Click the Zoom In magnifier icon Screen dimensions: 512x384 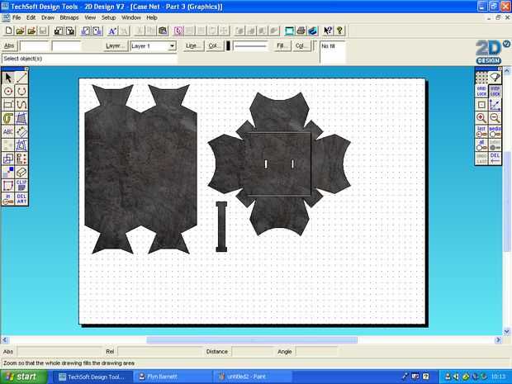point(481,117)
